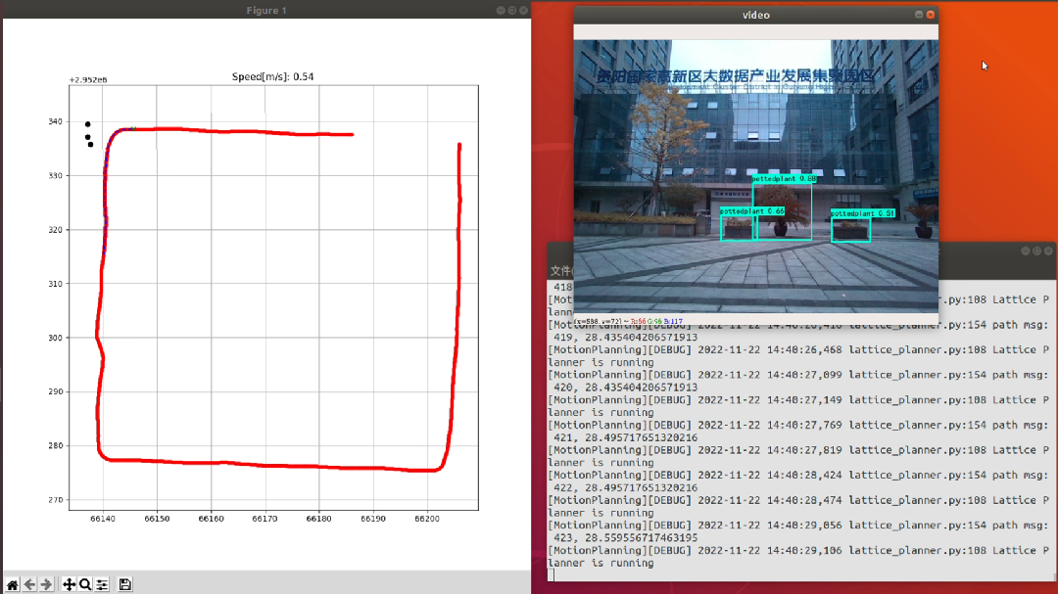Open the Configure subplots dialog
Viewport: 1058px width, 594px height.
point(102,584)
